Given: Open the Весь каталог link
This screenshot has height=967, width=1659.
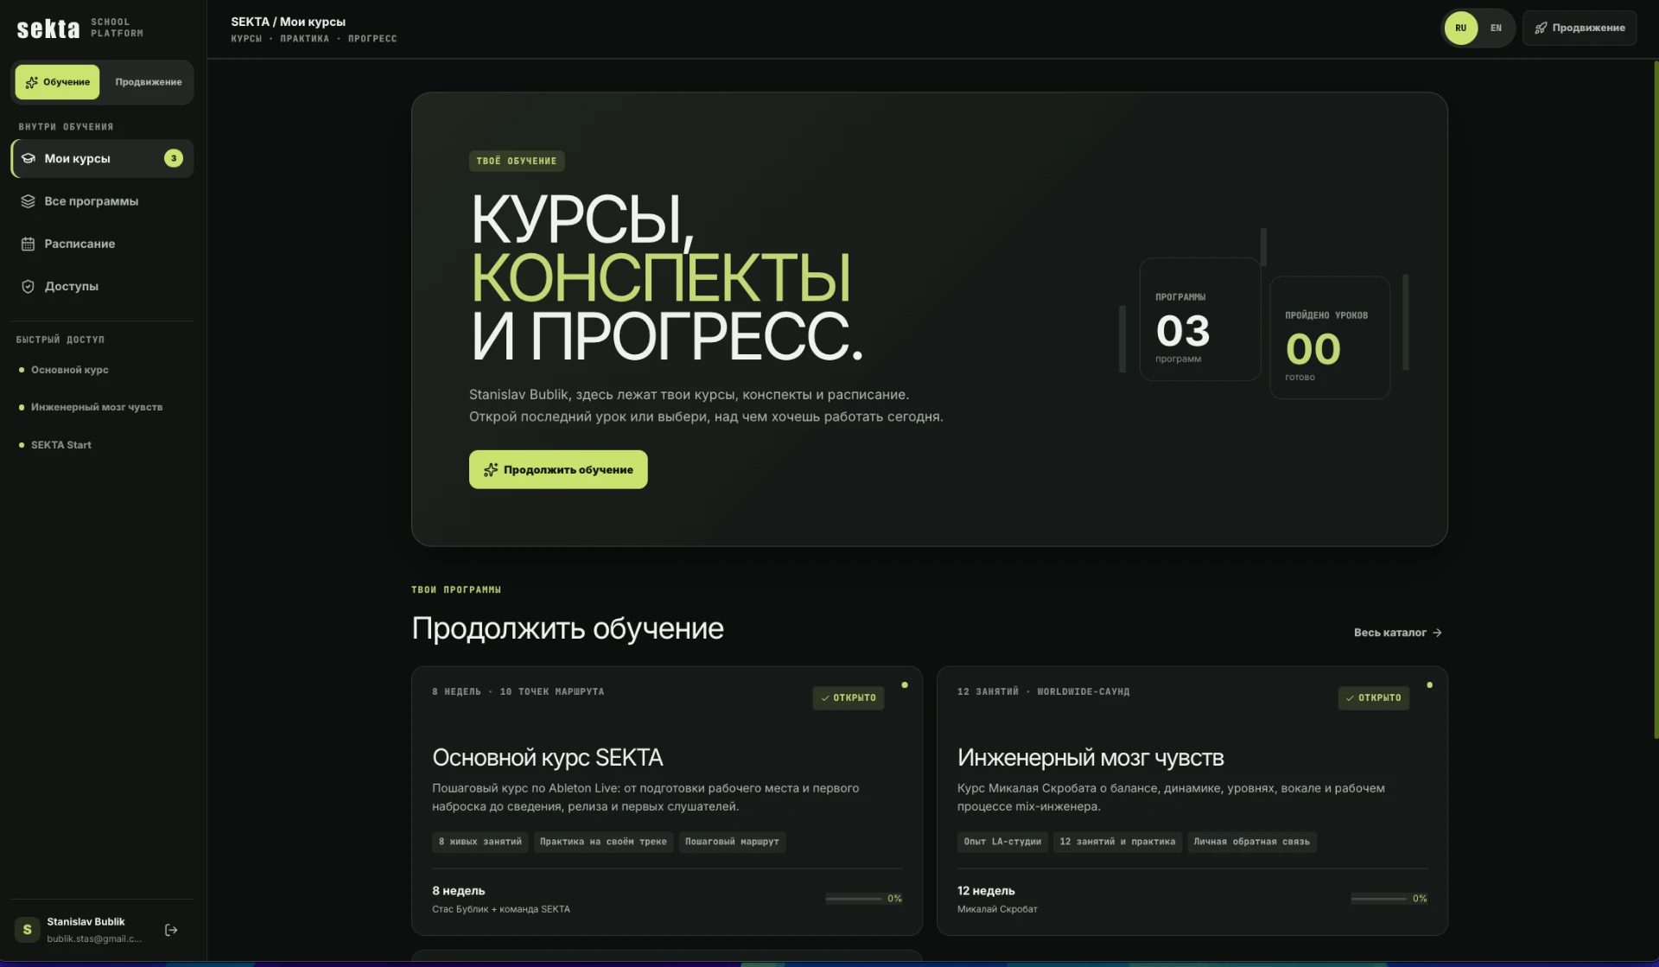Looking at the screenshot, I should click(1397, 633).
